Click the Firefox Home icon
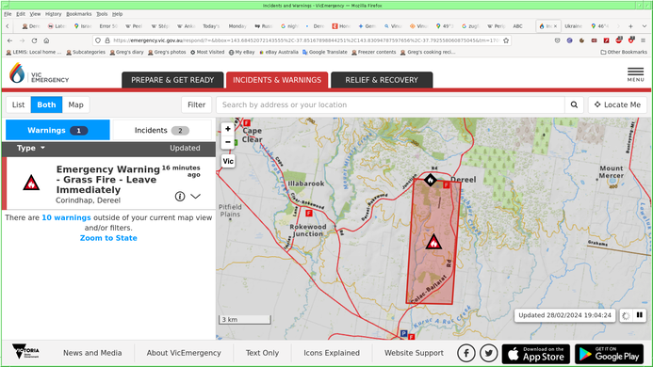 point(46,40)
